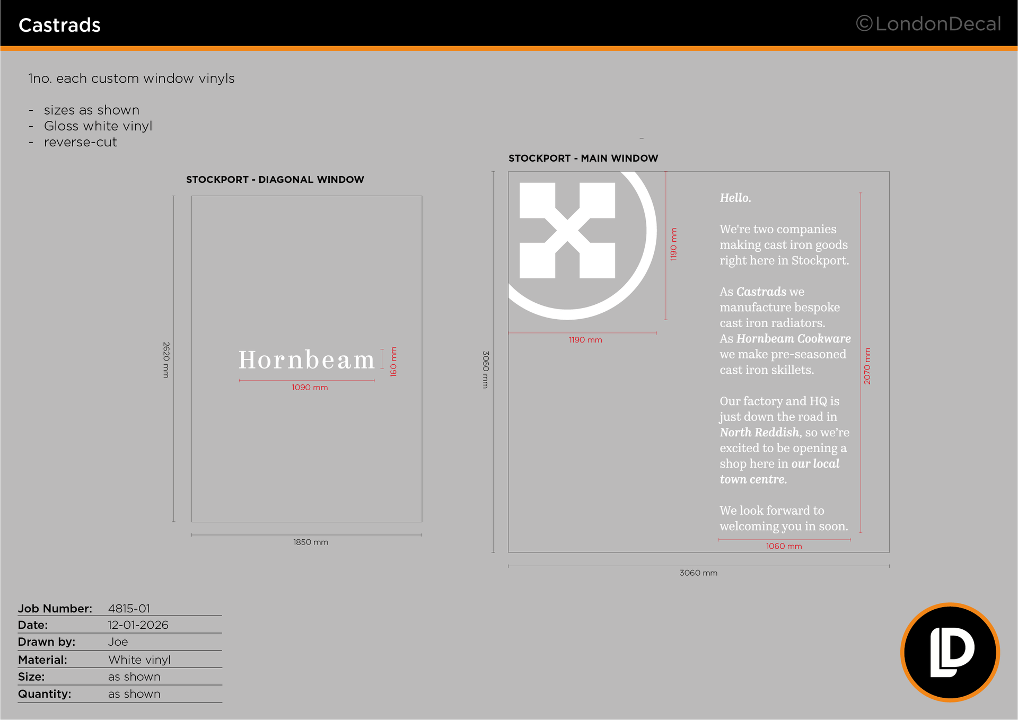1018x720 pixels.
Task: Click the job number value 4815-01
Action: click(129, 609)
